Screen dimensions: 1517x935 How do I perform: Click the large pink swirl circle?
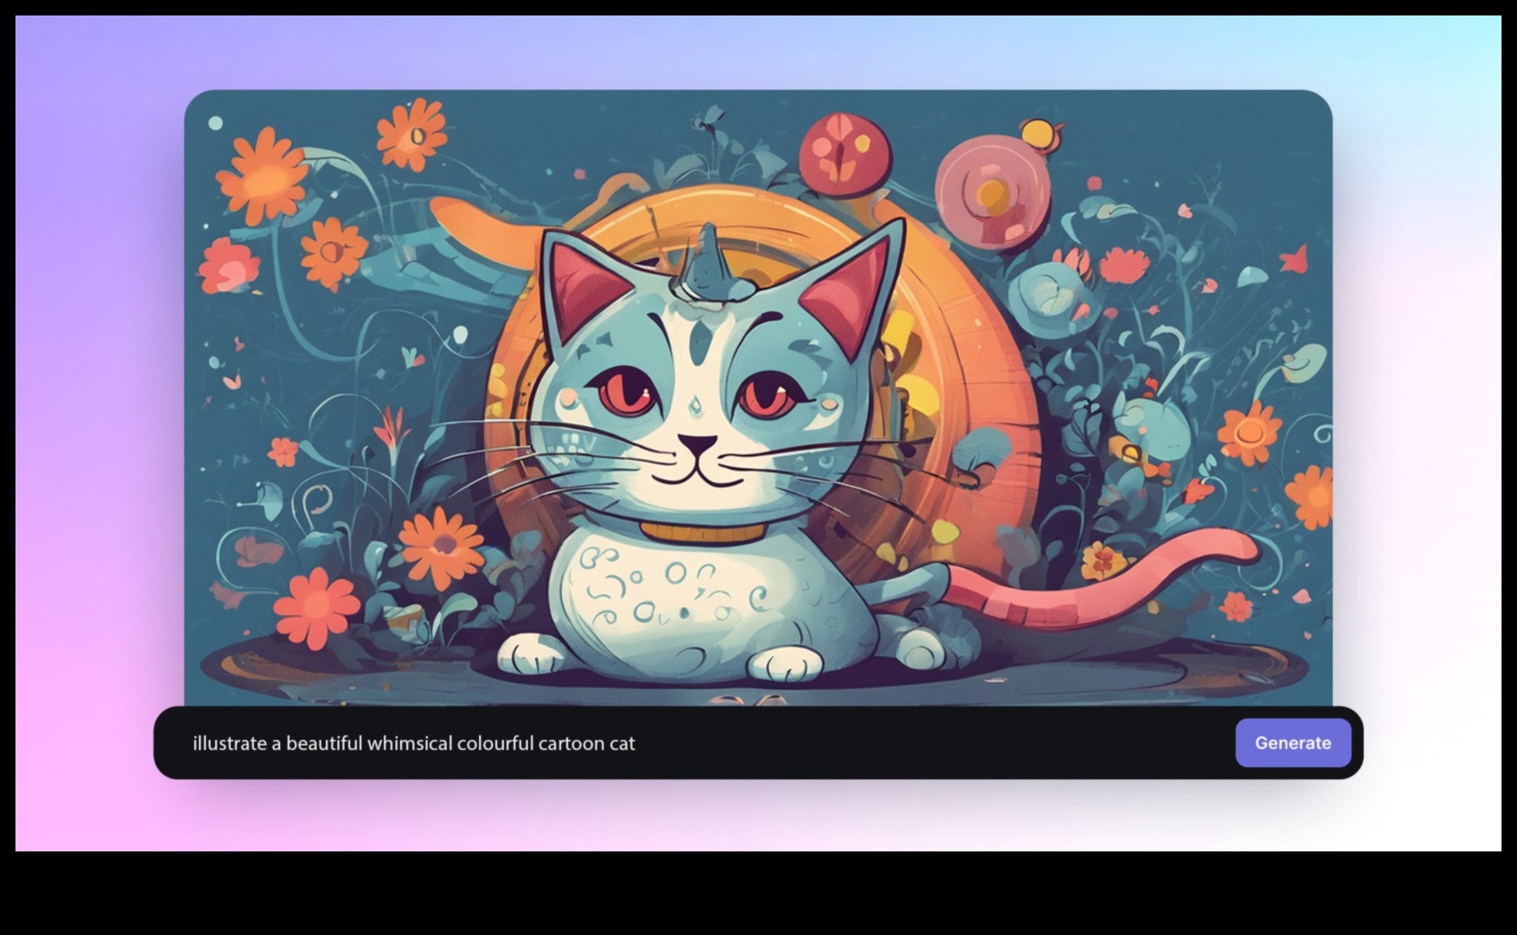[991, 193]
